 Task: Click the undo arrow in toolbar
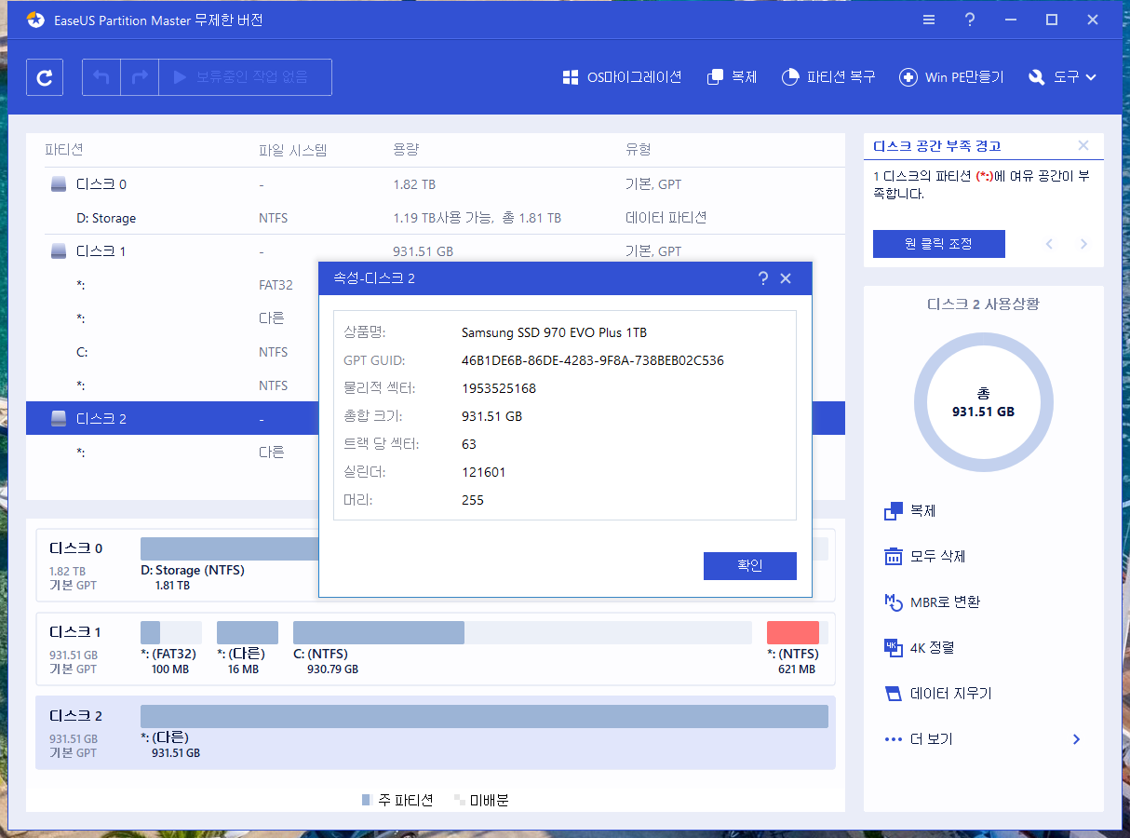click(101, 77)
